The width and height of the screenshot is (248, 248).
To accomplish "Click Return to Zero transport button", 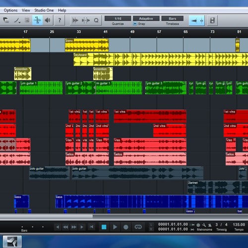I will [91, 227].
